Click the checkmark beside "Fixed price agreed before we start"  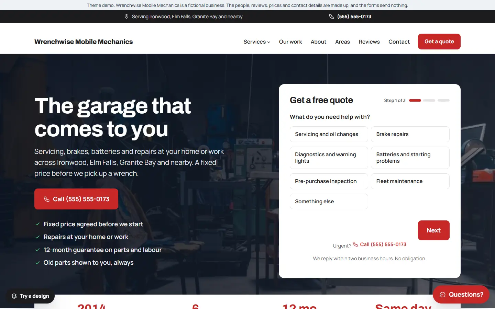37,224
